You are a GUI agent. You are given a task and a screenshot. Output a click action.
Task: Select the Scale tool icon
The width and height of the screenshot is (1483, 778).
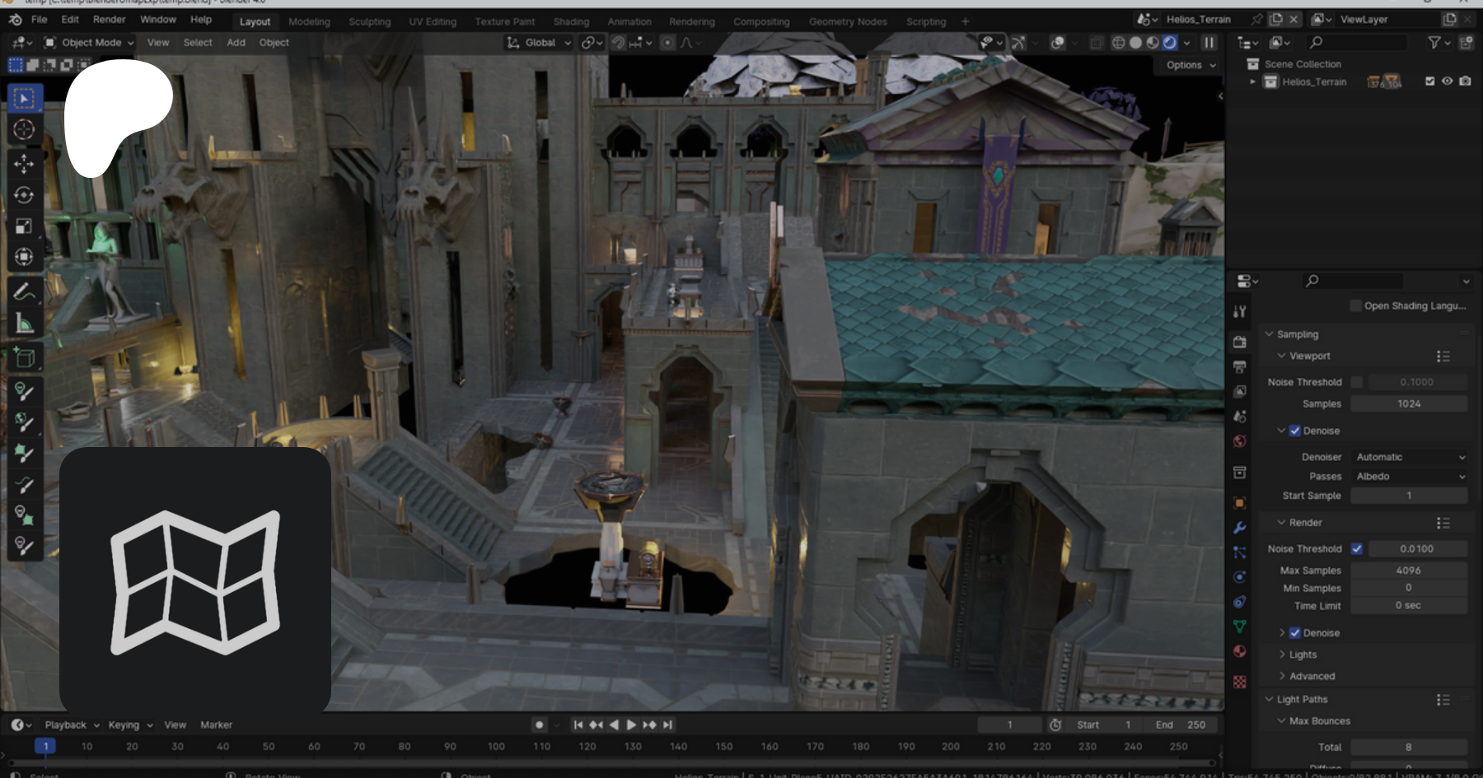click(24, 226)
